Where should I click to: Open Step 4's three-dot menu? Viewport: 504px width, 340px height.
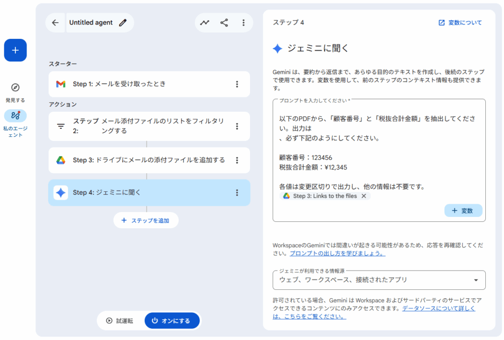point(238,193)
